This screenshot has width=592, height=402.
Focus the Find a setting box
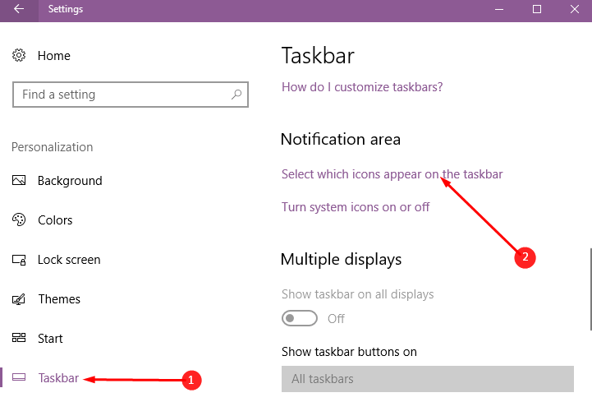[131, 95]
